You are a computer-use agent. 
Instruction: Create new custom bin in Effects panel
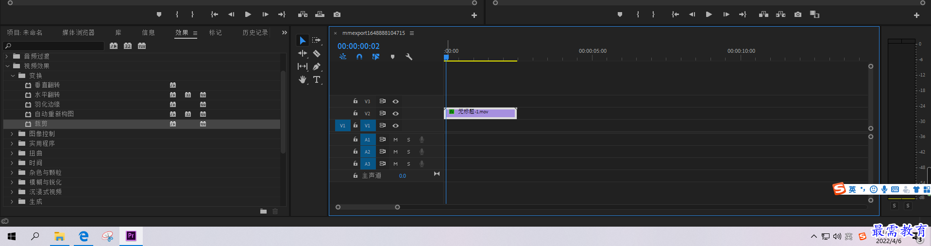point(263,211)
